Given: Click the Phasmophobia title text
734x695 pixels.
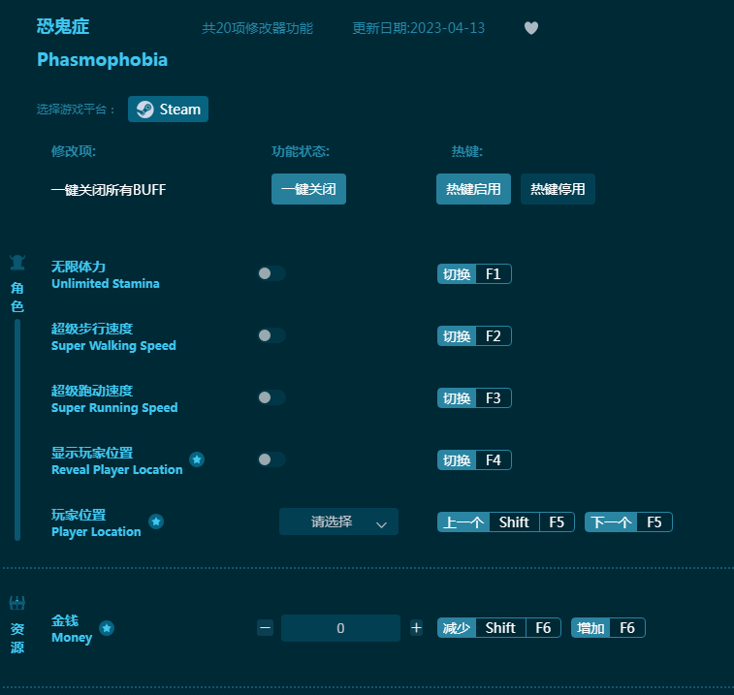Looking at the screenshot, I should click(102, 60).
